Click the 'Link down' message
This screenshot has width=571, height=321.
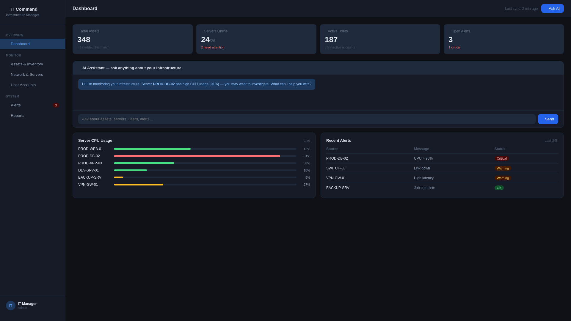tap(422, 169)
